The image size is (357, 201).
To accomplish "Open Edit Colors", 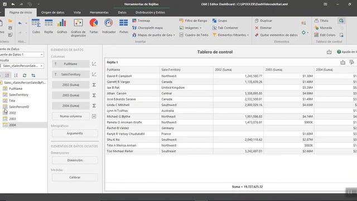I will (x=325, y=35).
